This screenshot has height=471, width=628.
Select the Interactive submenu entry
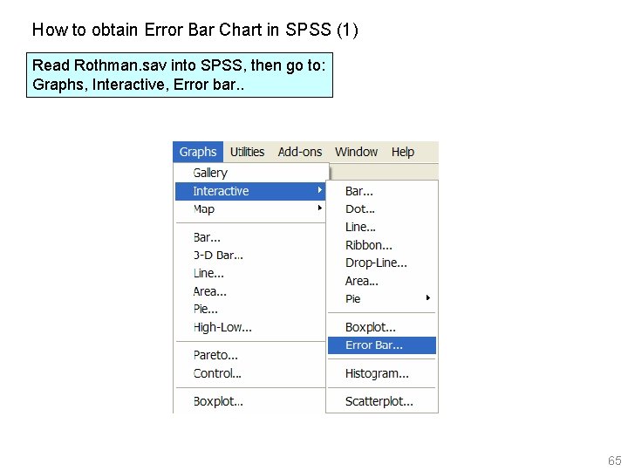coord(250,191)
